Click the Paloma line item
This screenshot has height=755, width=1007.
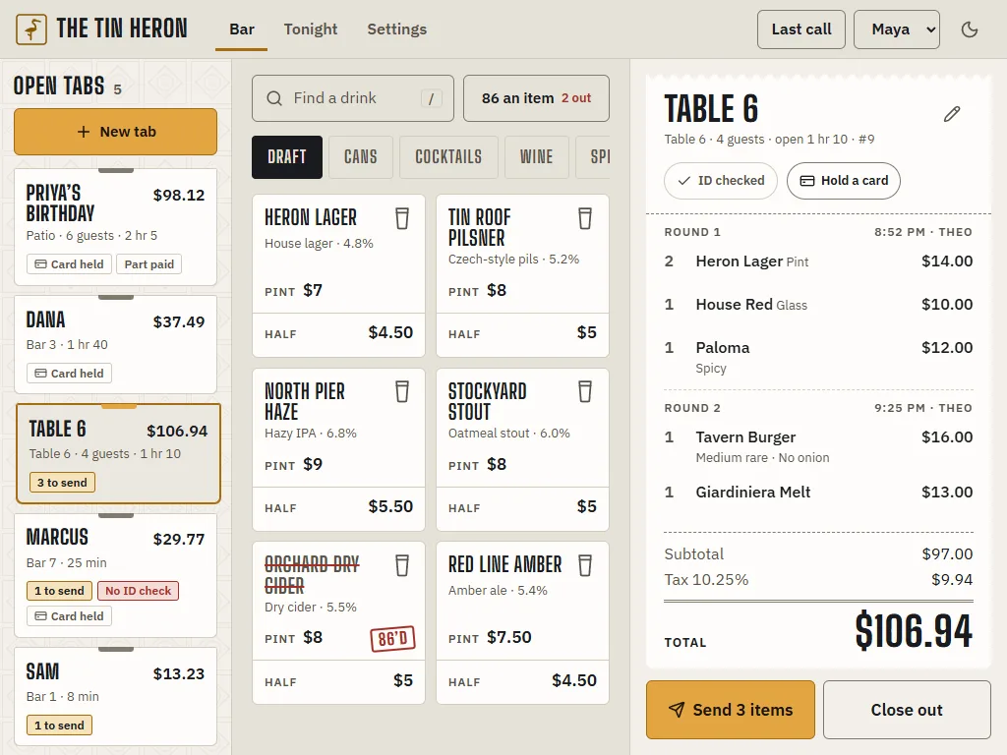(x=818, y=357)
